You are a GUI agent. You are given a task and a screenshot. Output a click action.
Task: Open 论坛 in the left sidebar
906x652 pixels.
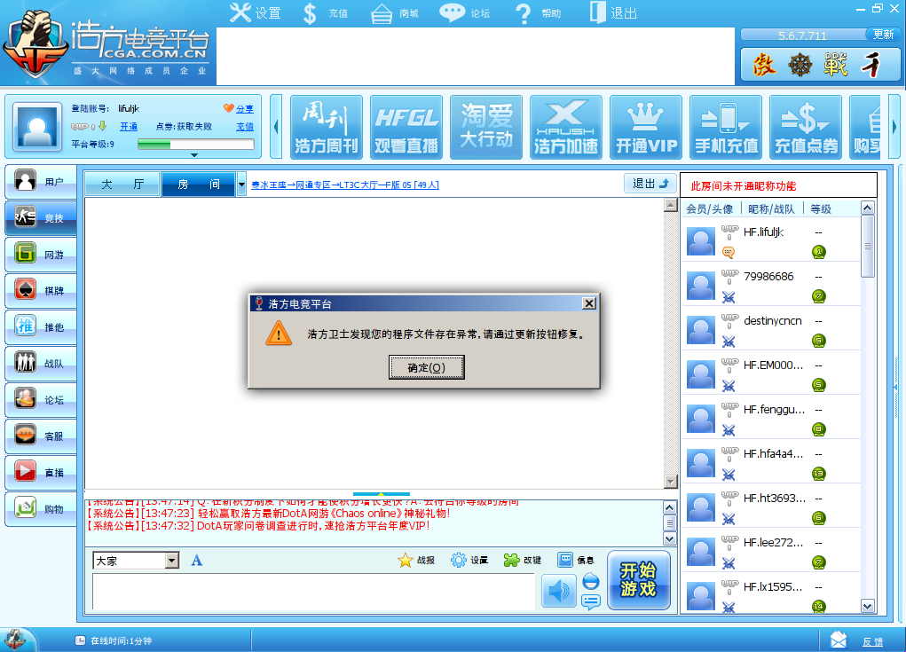tap(41, 400)
